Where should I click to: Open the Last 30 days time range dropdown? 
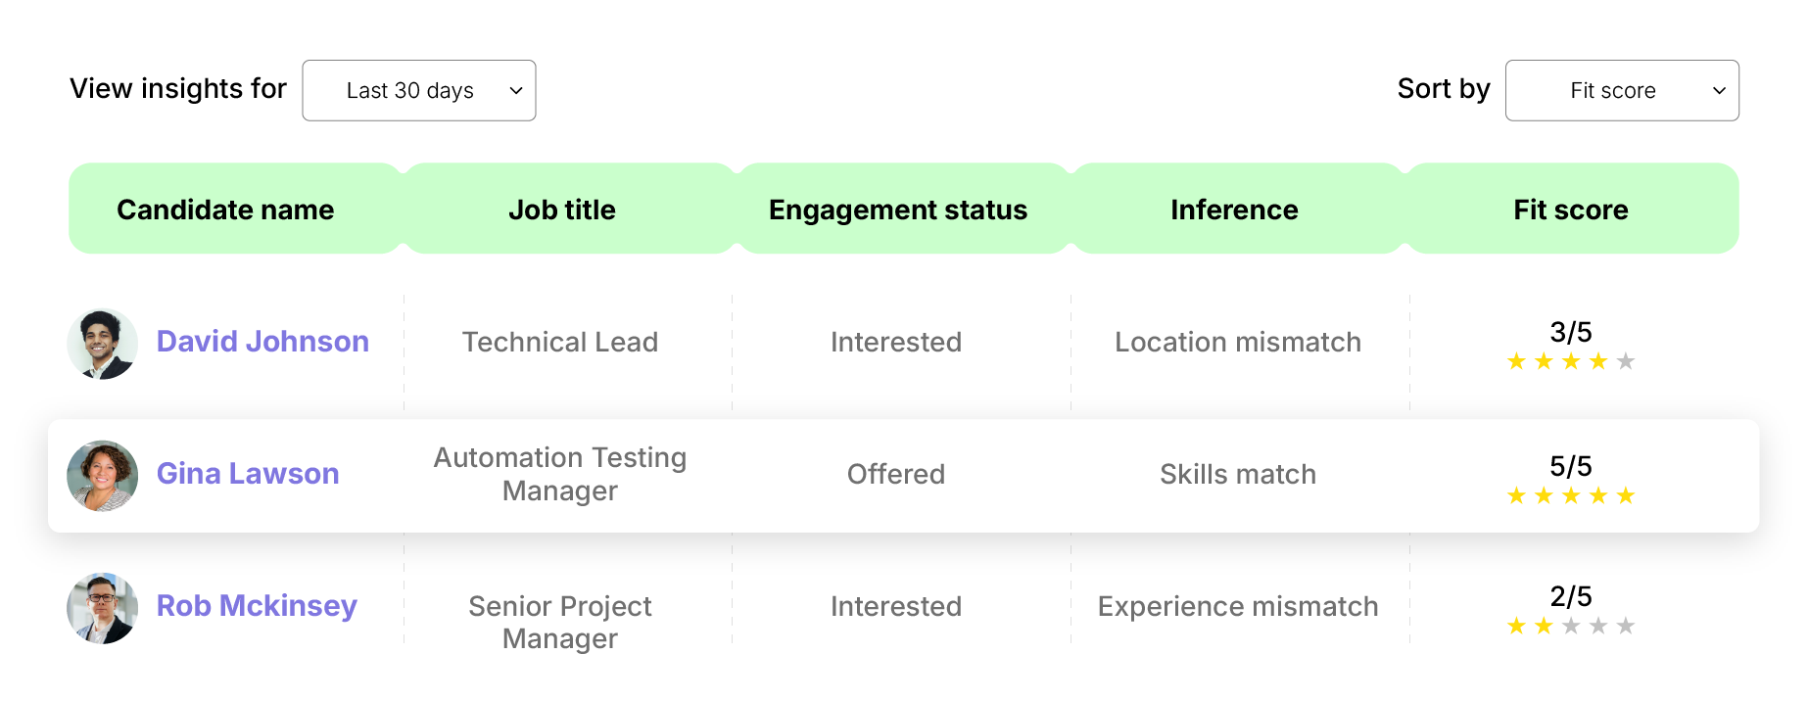point(418,90)
